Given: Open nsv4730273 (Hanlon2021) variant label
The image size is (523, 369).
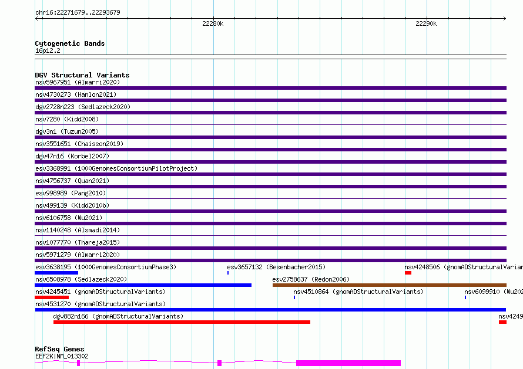Looking at the screenshot, I should [x=76, y=94].
